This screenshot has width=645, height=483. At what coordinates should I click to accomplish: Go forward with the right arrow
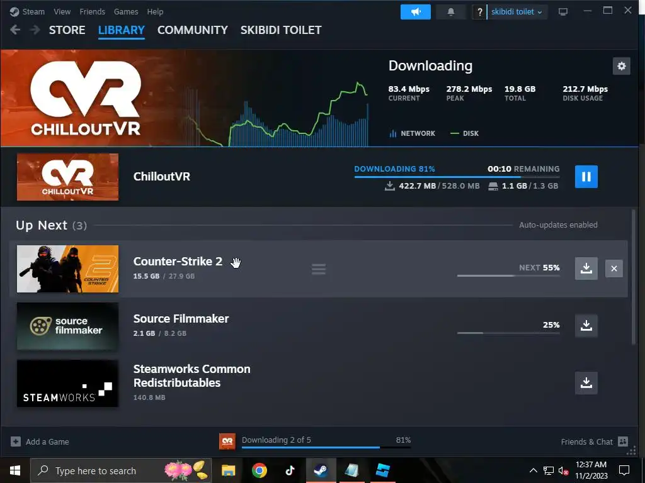pos(35,30)
